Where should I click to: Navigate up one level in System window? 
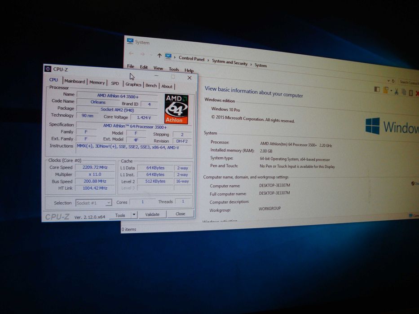(159, 56)
